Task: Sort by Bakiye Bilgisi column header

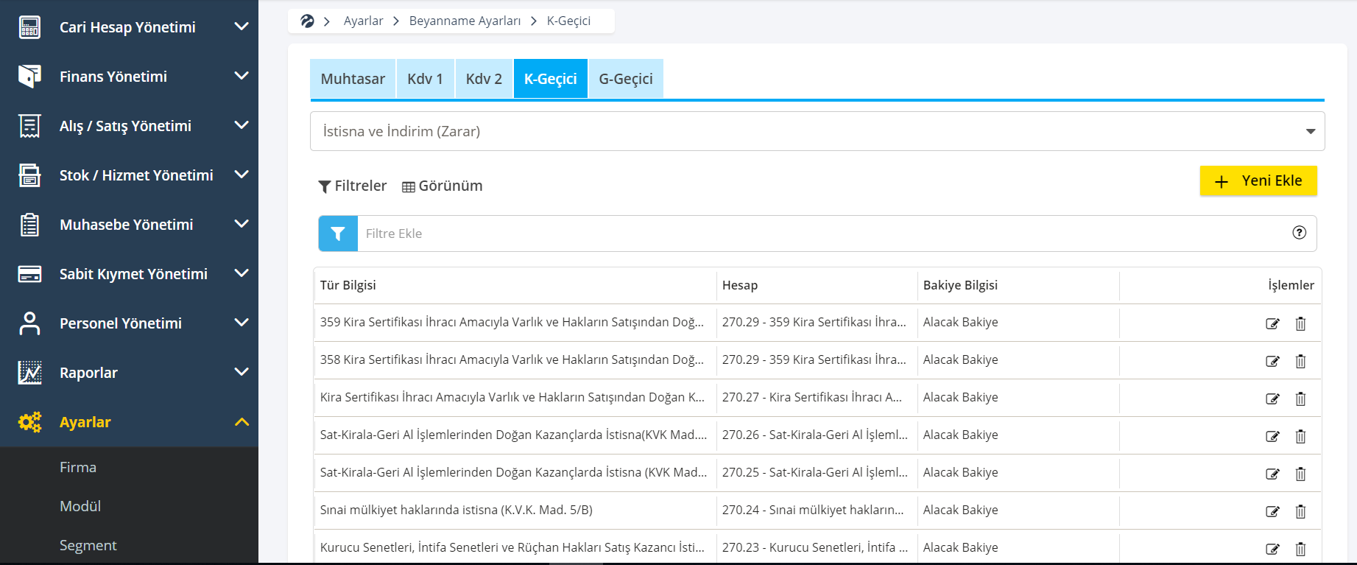Action: (x=960, y=285)
